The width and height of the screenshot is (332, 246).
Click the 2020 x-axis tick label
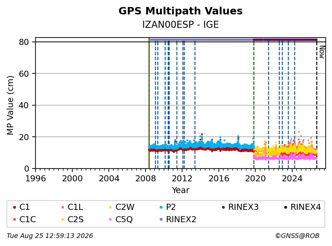[255, 179]
